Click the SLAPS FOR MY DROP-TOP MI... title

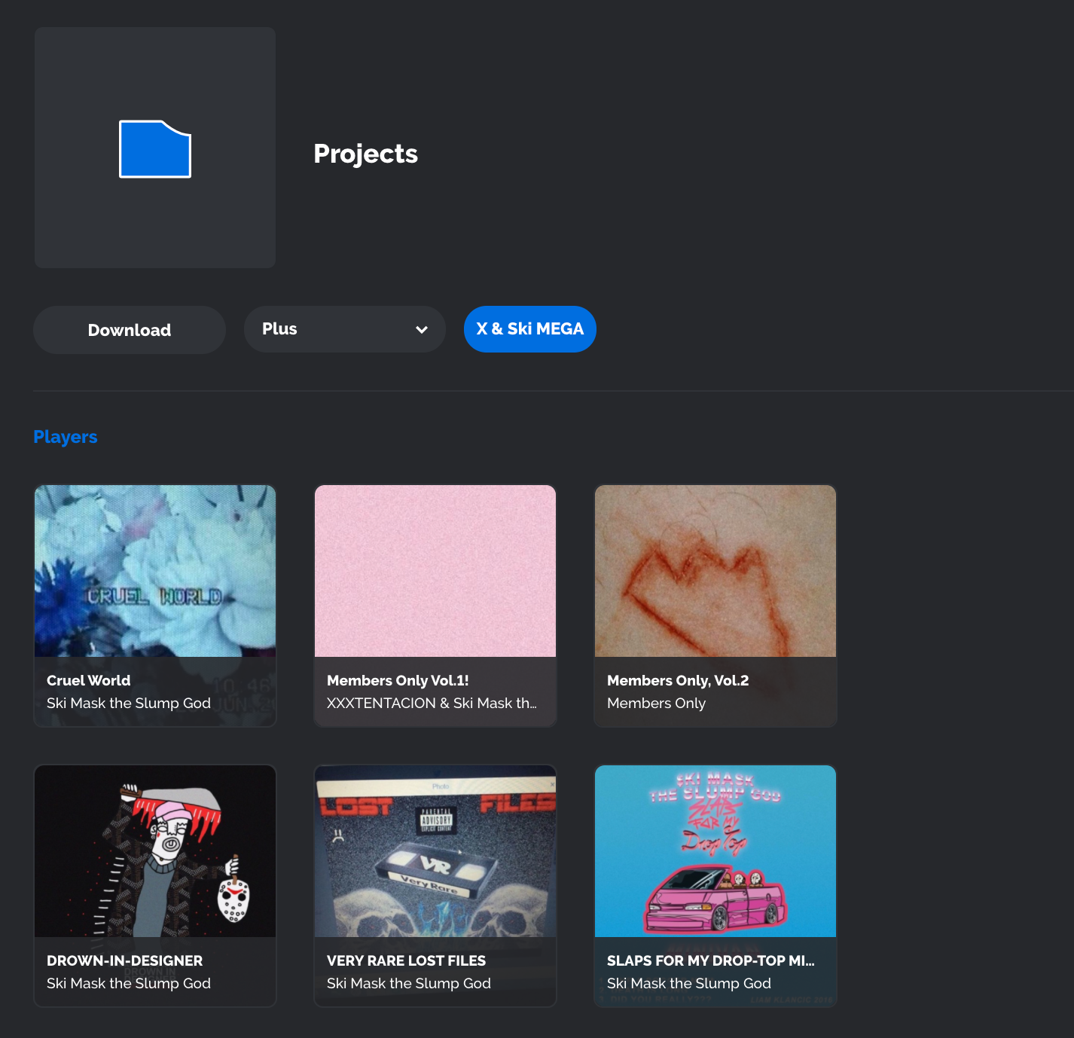[711, 960]
